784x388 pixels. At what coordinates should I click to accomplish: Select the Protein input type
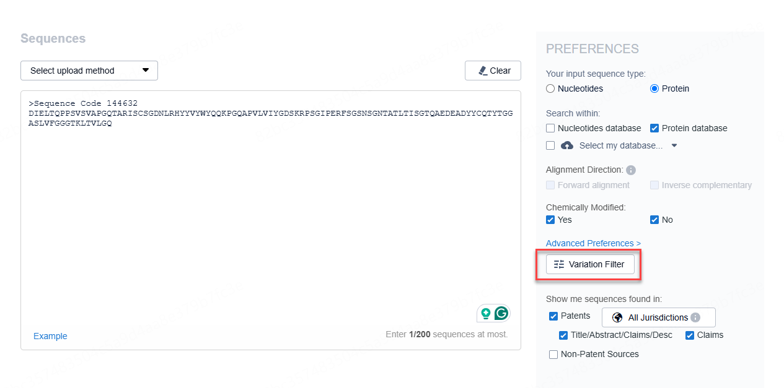point(654,88)
